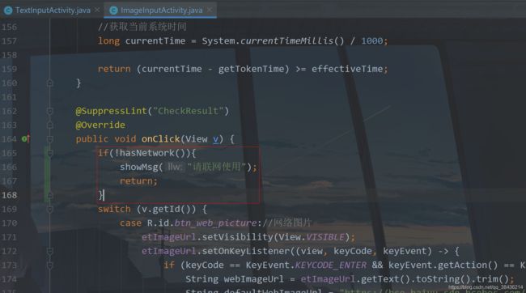Click the "CheckResult" string literal

point(188,111)
